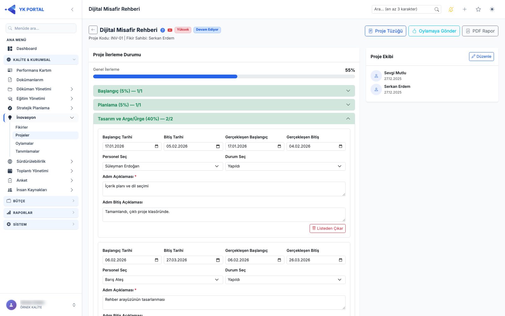Click the YK Portal logo icon
505x316 pixels.
click(11, 9)
